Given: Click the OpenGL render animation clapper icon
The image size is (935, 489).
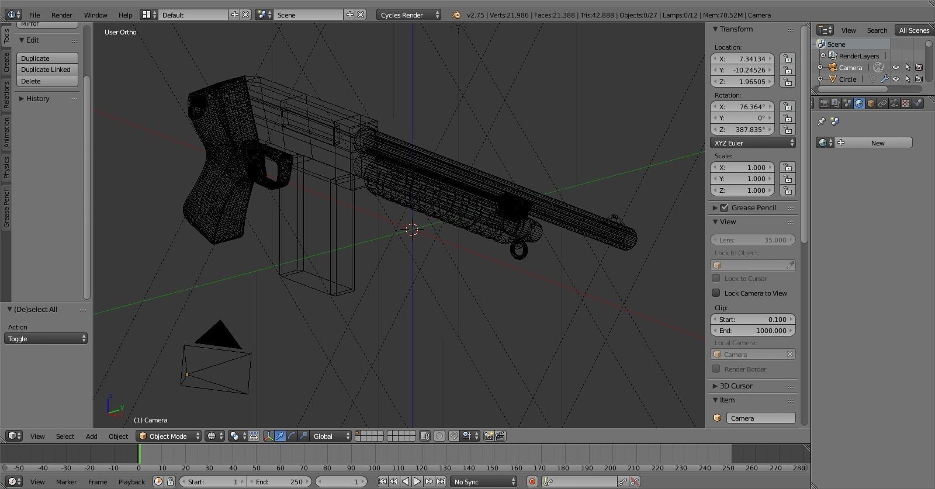Looking at the screenshot, I should coord(500,436).
